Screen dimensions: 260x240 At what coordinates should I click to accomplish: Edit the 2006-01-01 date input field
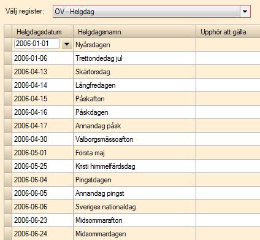(x=37, y=44)
